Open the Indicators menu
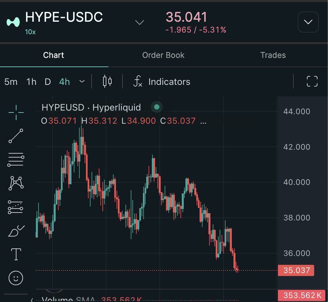The width and height of the screenshot is (328, 302). [162, 82]
